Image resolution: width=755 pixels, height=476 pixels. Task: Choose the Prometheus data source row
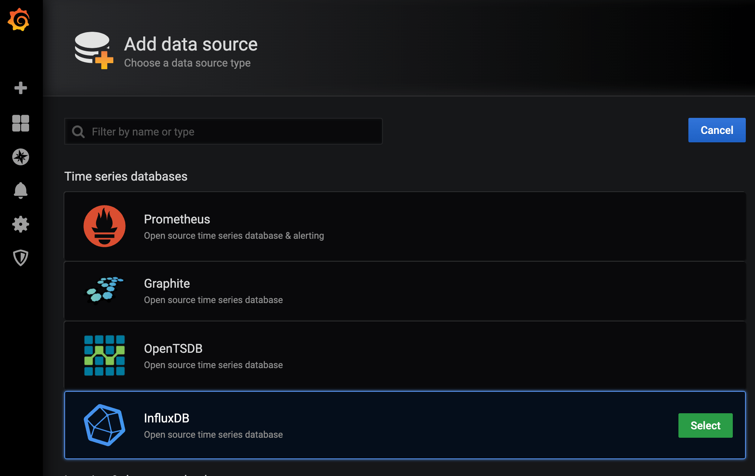tap(421, 227)
